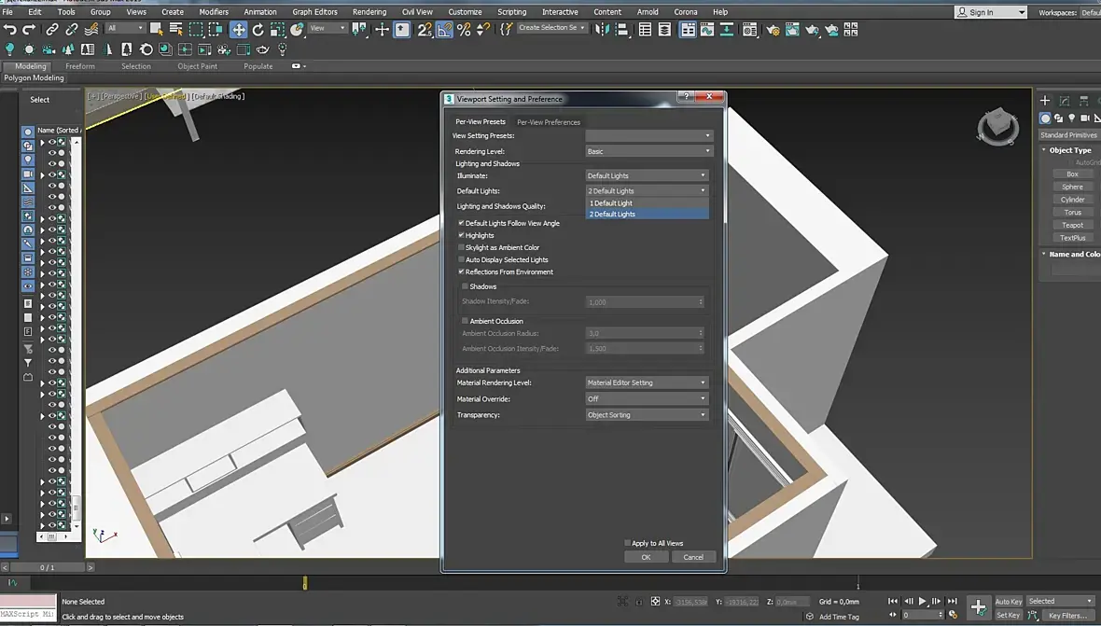
Task: Open the Material Override dropdown
Action: [x=648, y=398]
